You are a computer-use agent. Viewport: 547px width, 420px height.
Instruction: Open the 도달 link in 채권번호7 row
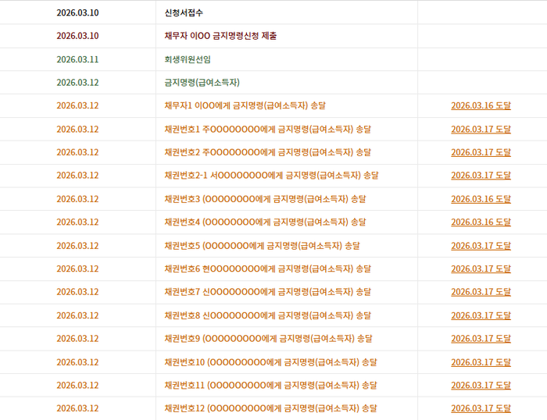click(481, 292)
